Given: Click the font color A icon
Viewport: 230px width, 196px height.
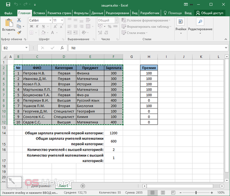Looking at the screenshot, I should click(x=53, y=33).
